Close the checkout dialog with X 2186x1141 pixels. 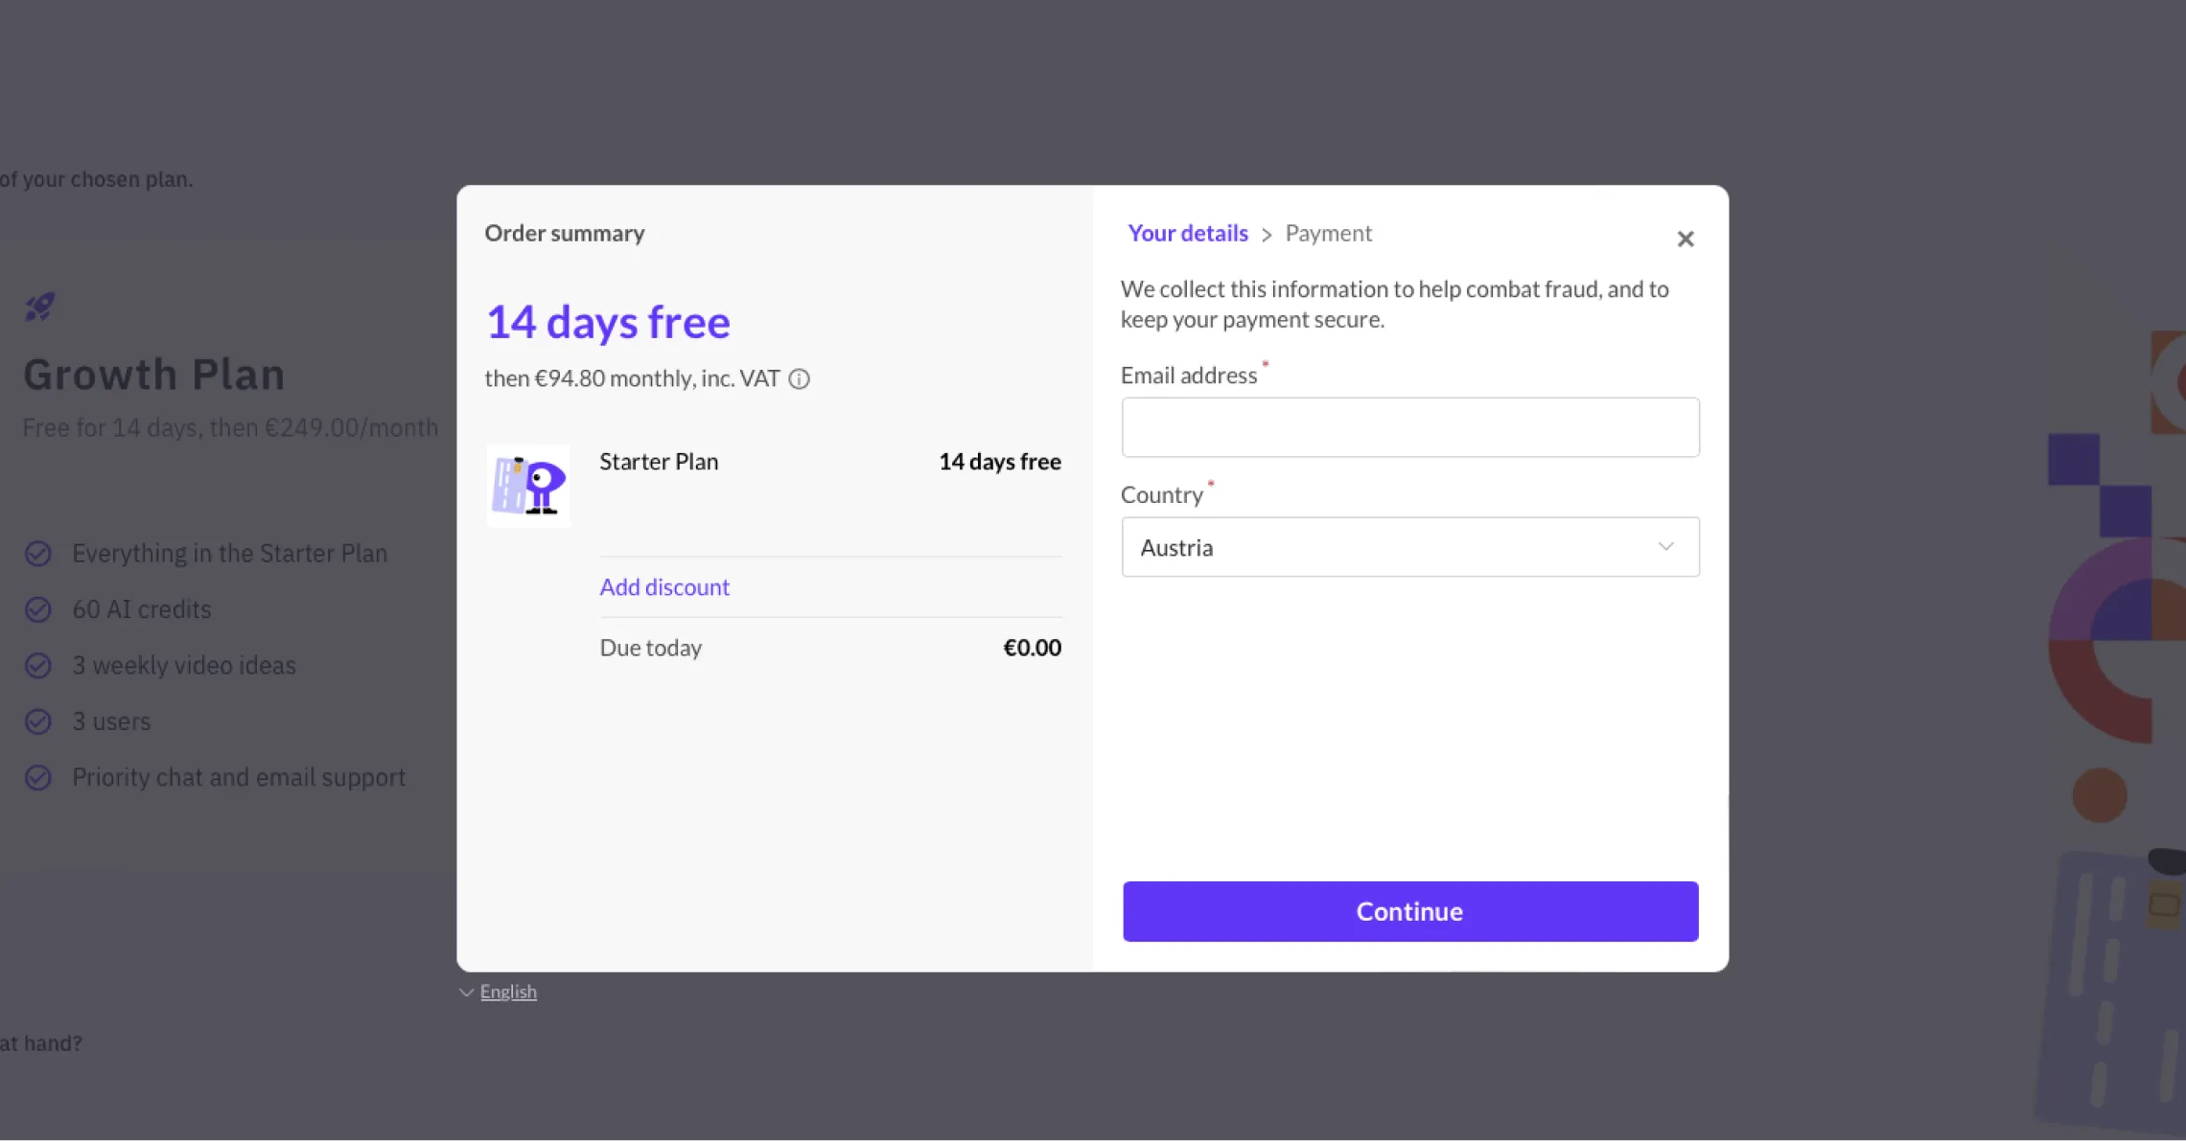pos(1685,239)
